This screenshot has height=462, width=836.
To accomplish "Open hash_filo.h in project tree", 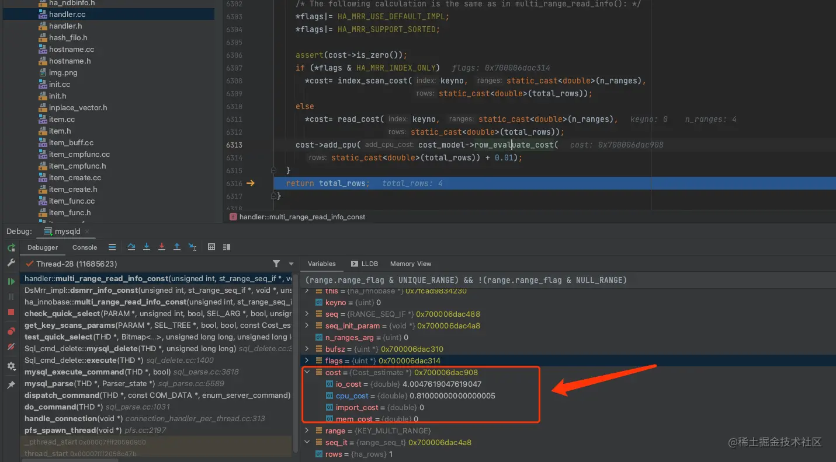I will (x=68, y=37).
